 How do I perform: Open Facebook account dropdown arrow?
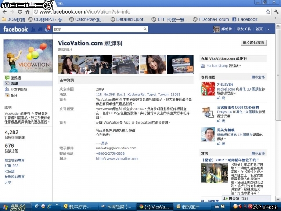click(x=268, y=29)
